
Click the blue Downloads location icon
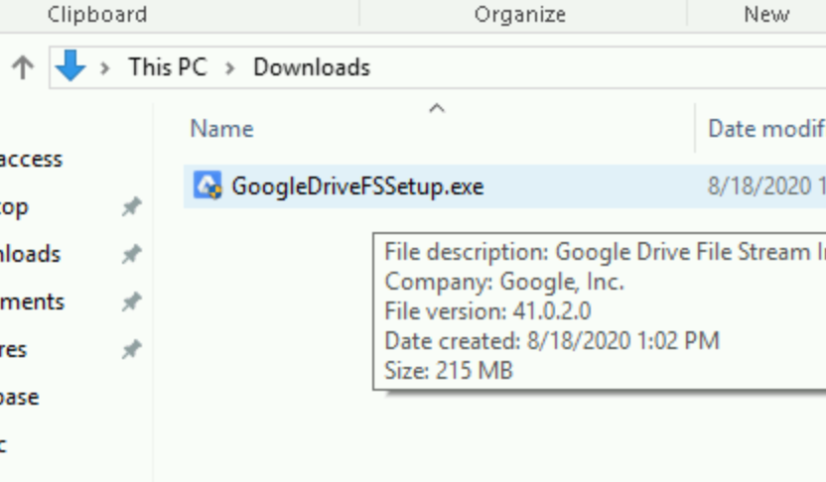70,65
